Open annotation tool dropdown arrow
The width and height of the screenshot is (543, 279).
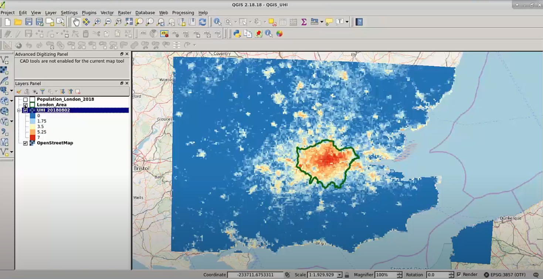(x=347, y=22)
